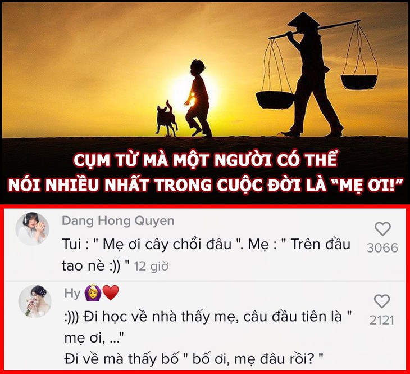Click the conical hat of the woman
The image size is (410, 374).
303,20
